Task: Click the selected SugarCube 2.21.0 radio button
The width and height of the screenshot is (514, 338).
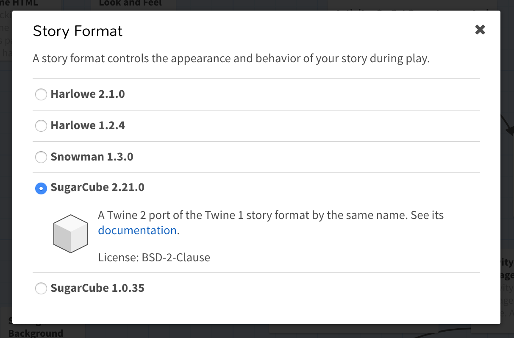Action: tap(41, 188)
